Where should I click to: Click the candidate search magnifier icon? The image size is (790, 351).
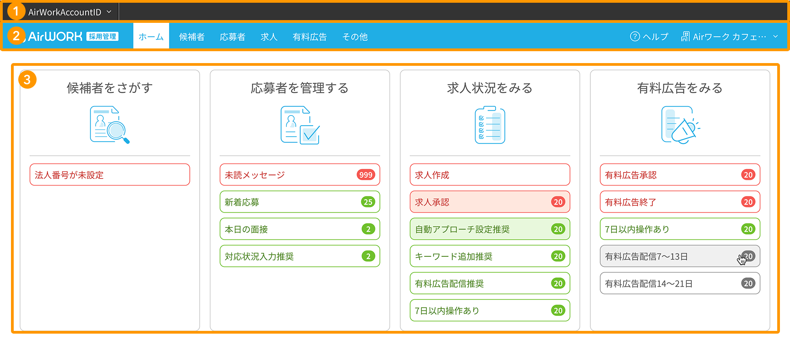[x=110, y=125]
